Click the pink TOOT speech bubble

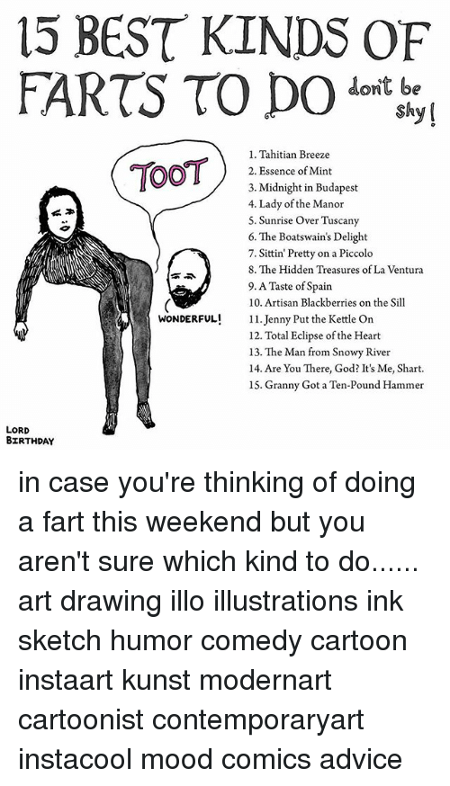169,174
